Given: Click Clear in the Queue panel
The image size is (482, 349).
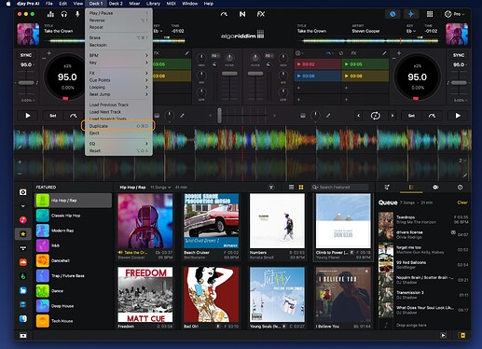Looking at the screenshot, I should [462, 202].
